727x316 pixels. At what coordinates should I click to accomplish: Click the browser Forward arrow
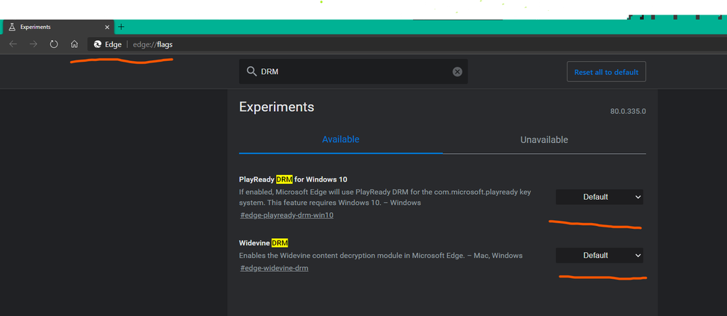34,44
